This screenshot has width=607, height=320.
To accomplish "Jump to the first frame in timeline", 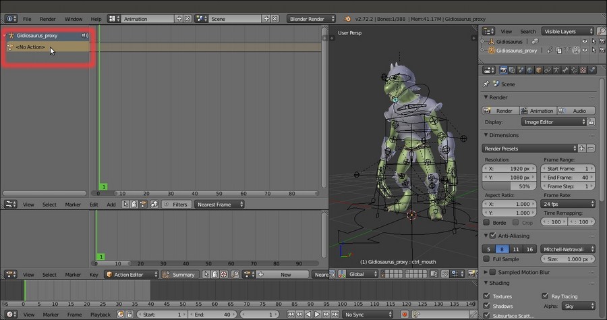I will tap(291, 314).
